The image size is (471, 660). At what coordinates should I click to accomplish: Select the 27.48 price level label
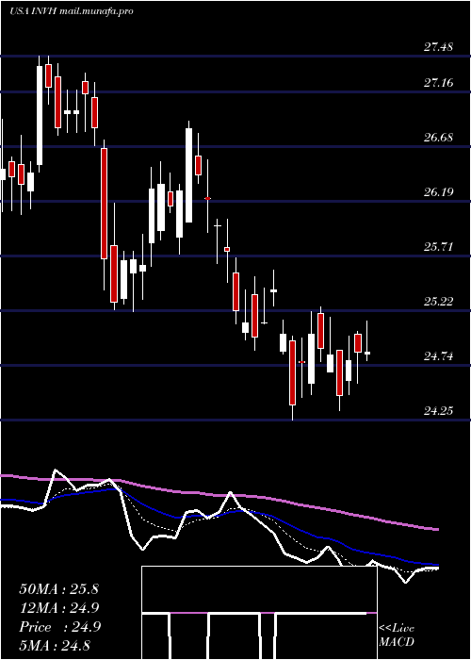point(438,47)
